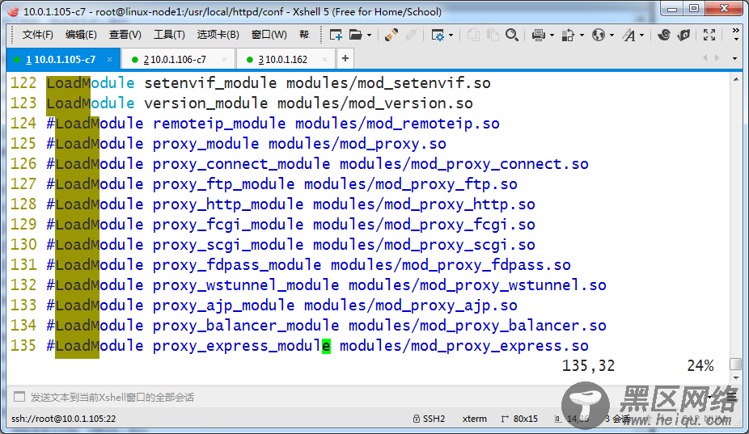Switch to the 10.0.1.162 tab
This screenshot has width=749, height=434.
282,59
